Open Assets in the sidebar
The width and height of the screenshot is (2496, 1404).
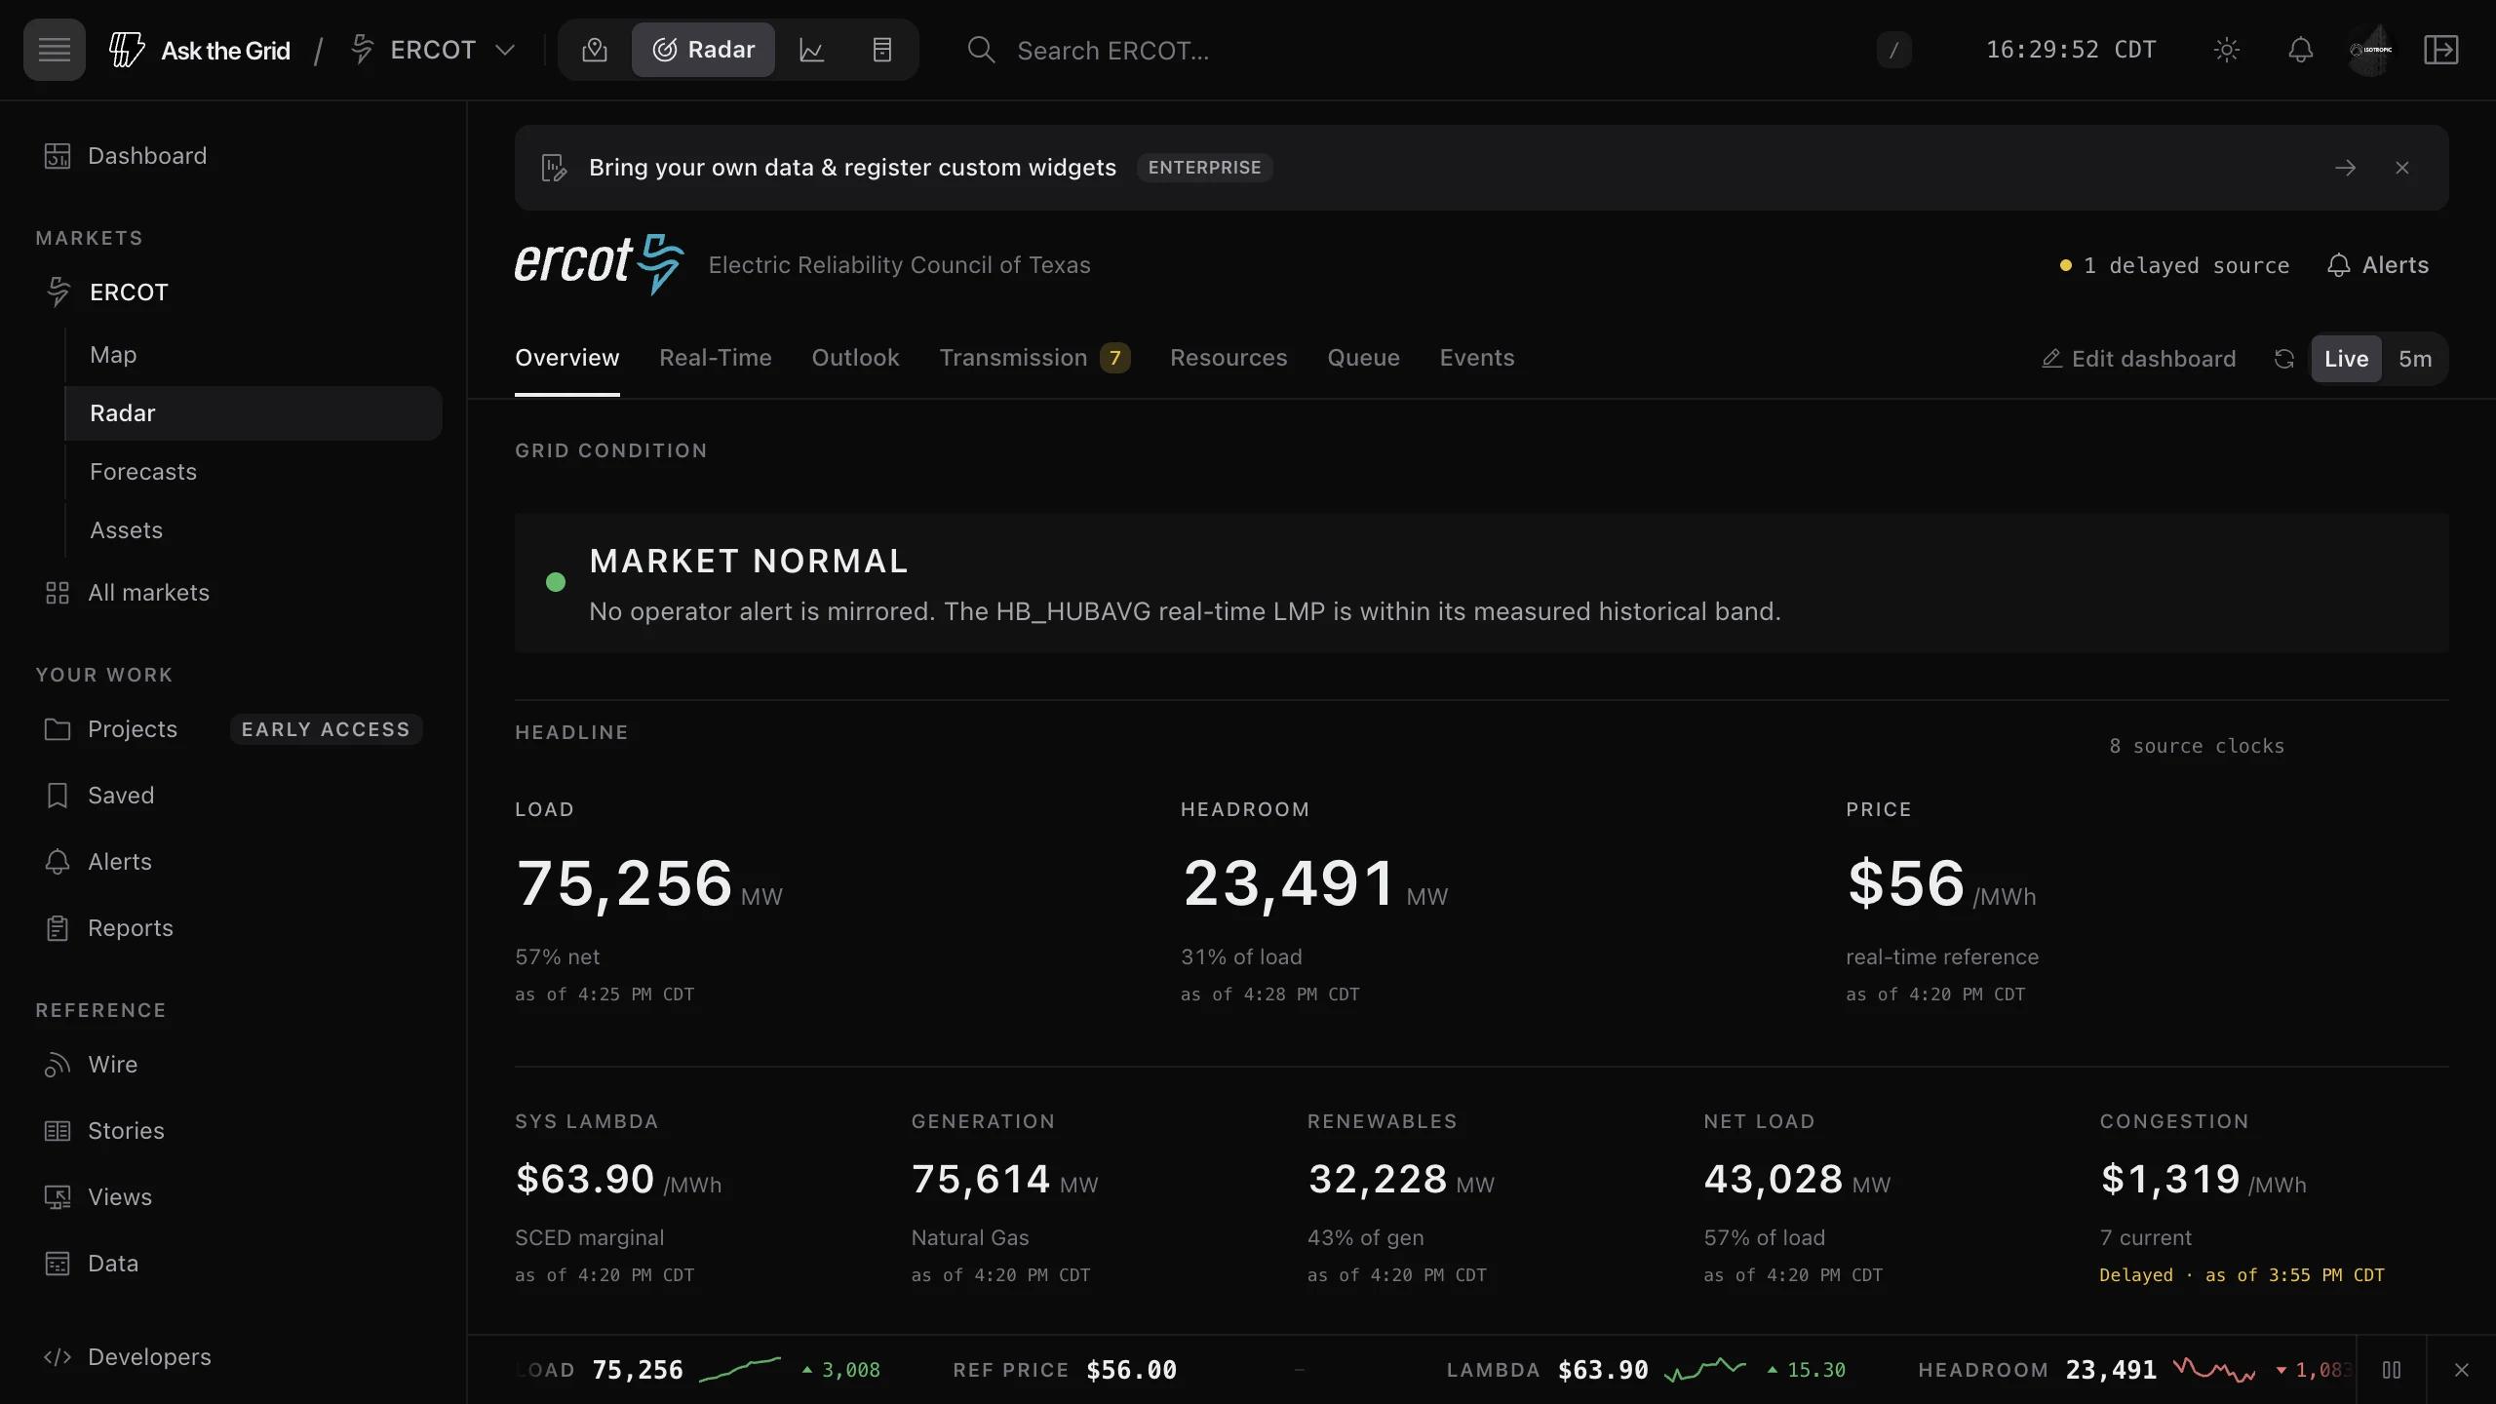coord(253,530)
